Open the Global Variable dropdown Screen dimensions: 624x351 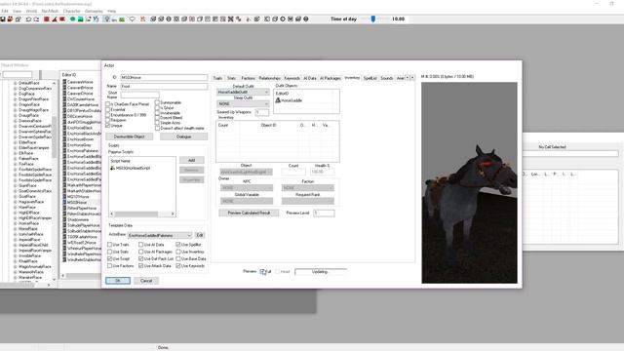tap(247, 201)
